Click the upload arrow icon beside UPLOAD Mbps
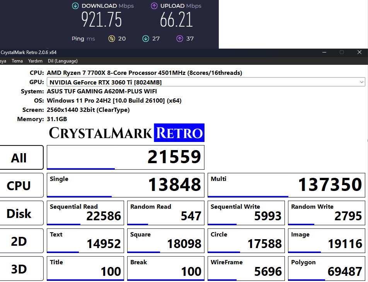Image resolution: width=368 pixels, height=282 pixels. tap(154, 6)
